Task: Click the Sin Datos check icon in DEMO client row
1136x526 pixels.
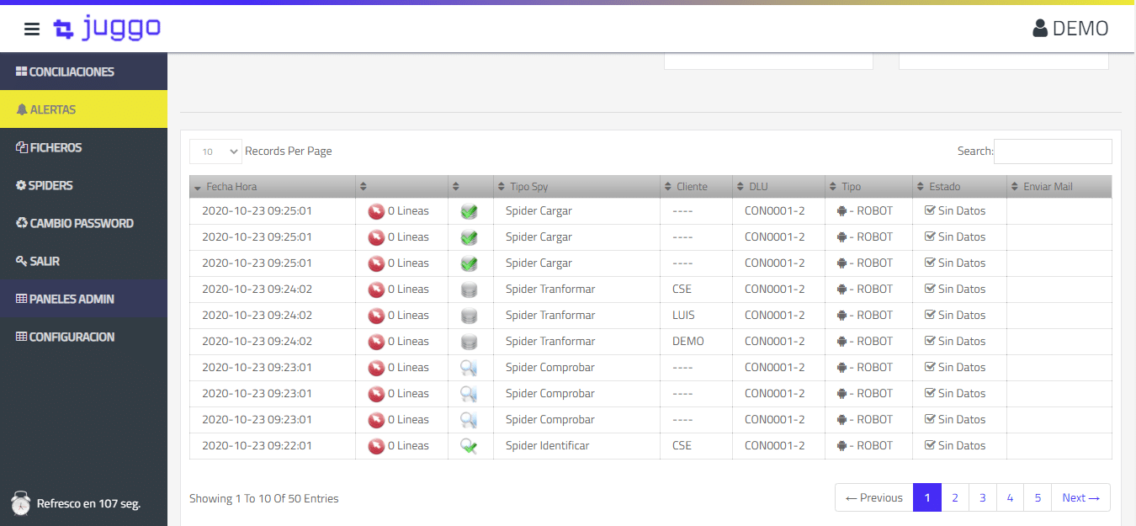Action: click(x=930, y=341)
